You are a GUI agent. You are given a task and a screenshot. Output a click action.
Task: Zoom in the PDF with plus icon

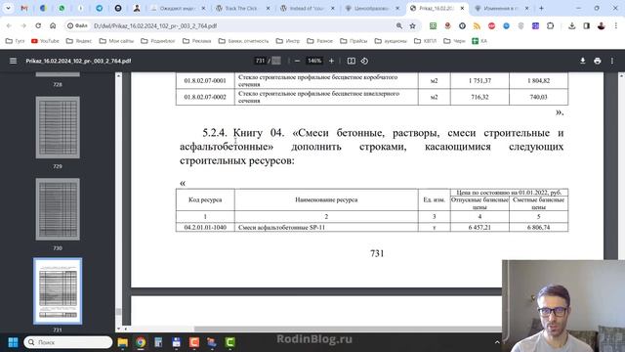click(331, 61)
